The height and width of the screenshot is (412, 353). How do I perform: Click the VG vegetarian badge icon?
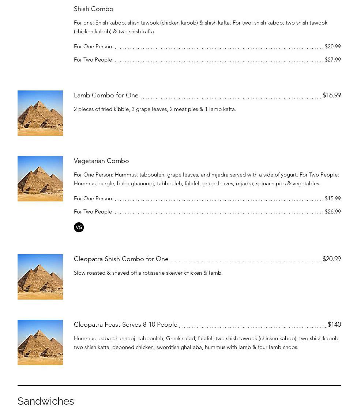click(79, 227)
